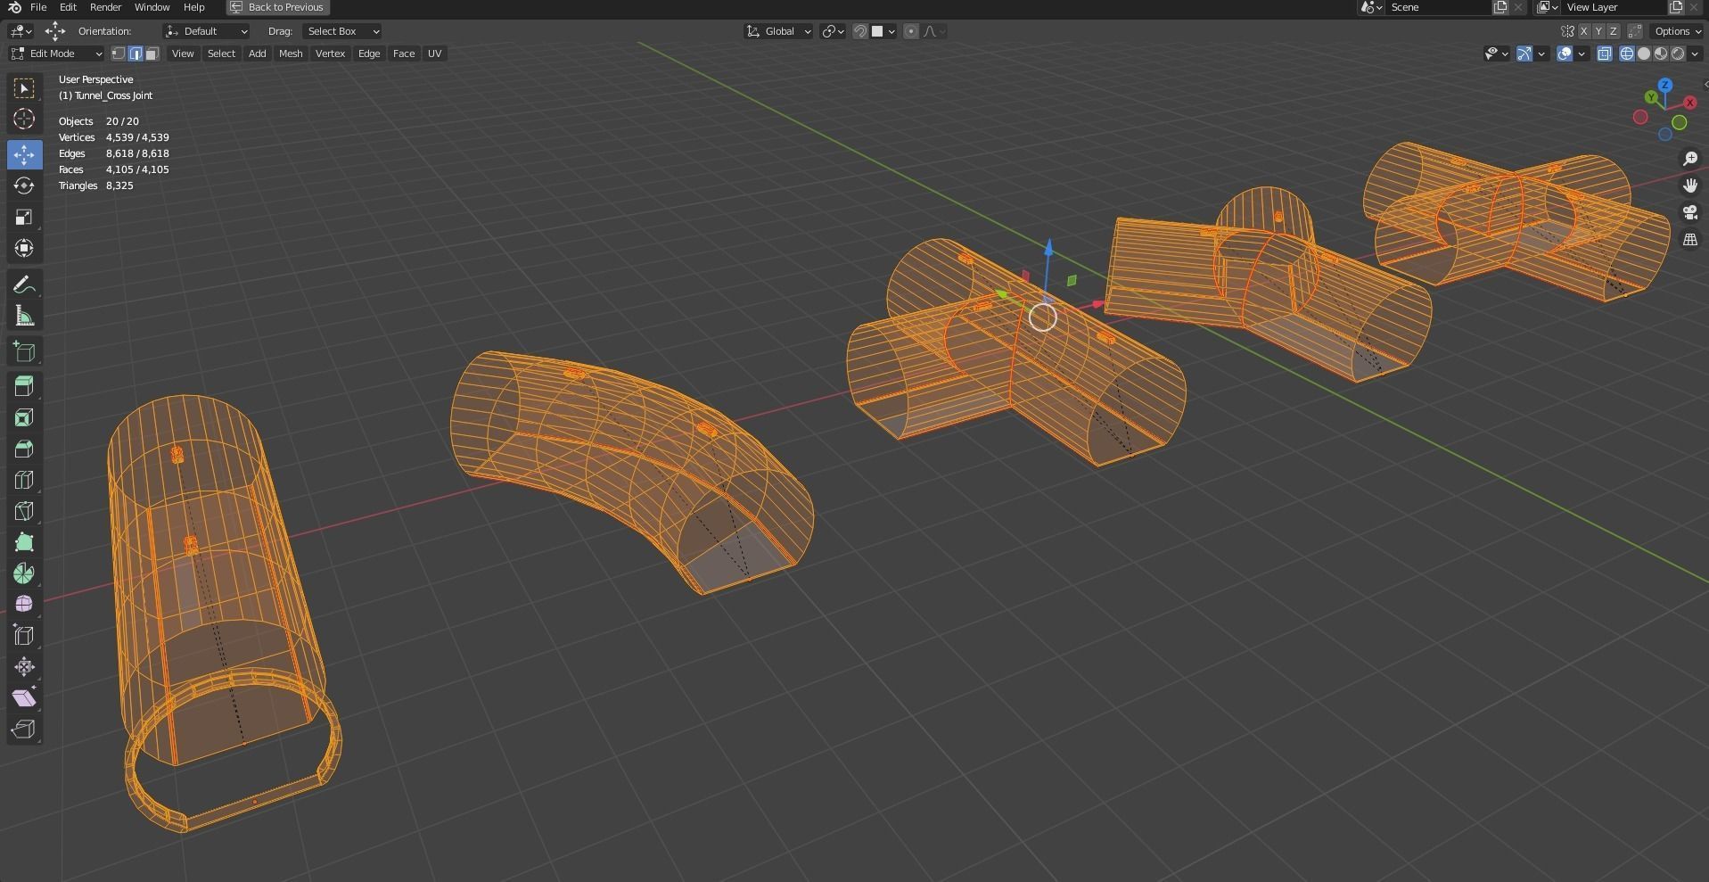
Task: Toggle the camera view icon
Action: tap(1690, 212)
